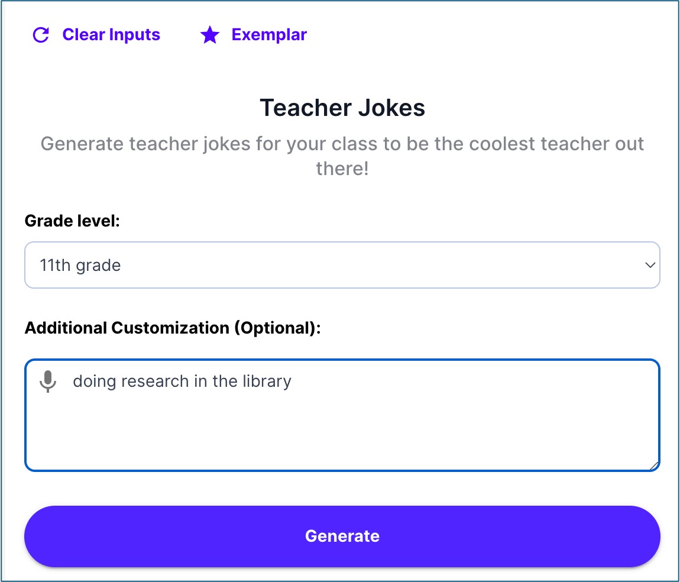Click the 'doing research in the library' text
The width and height of the screenshot is (680, 582).
coord(182,381)
